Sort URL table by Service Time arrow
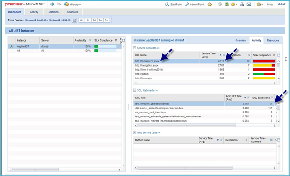 (221, 55)
